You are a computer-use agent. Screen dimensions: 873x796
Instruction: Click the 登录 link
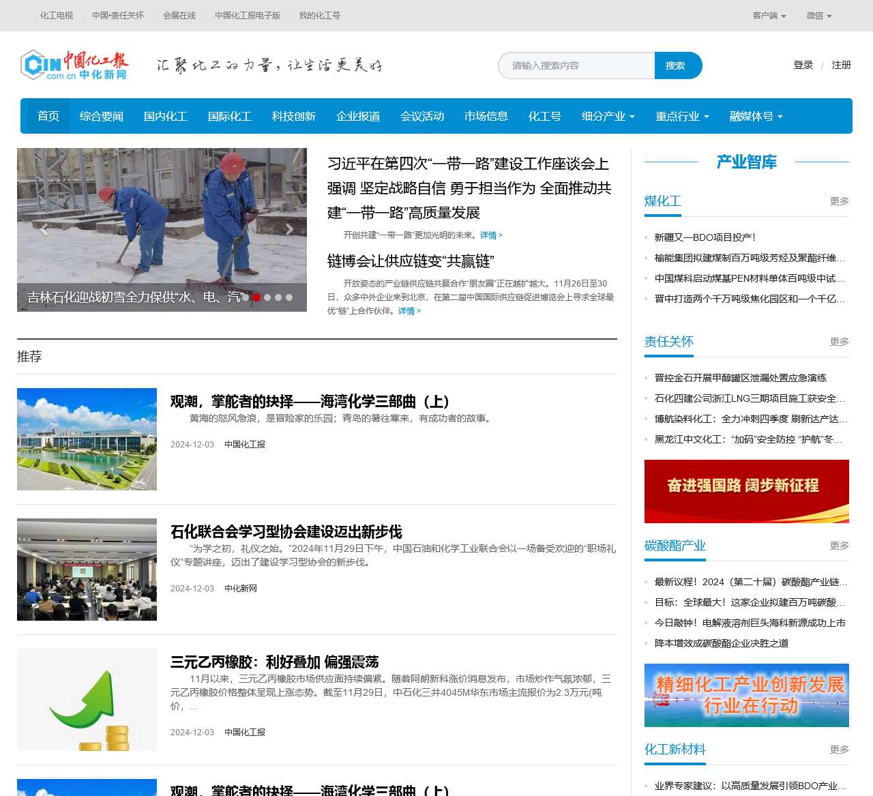click(803, 65)
